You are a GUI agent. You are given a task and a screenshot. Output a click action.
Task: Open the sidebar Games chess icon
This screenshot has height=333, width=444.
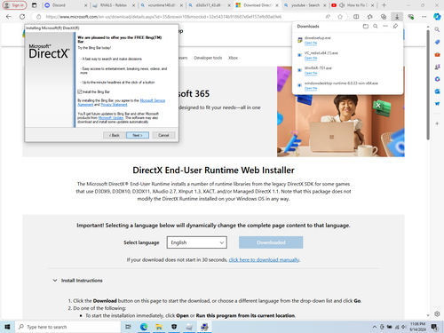tap(437, 67)
